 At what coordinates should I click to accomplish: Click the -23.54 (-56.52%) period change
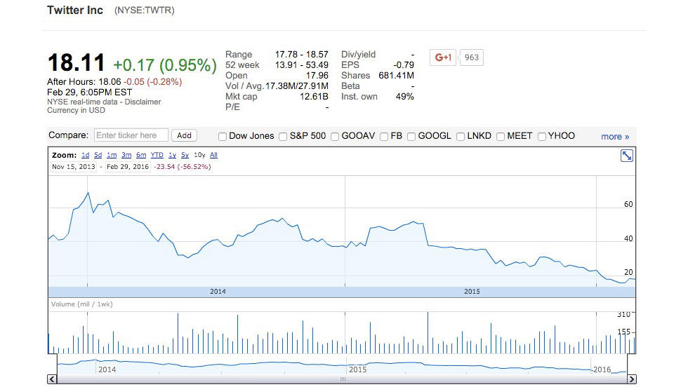(182, 167)
